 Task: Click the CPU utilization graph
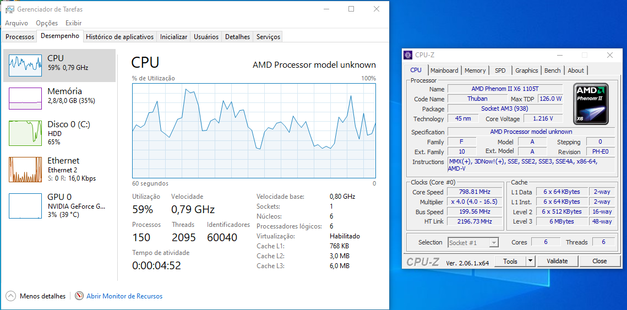(254, 130)
